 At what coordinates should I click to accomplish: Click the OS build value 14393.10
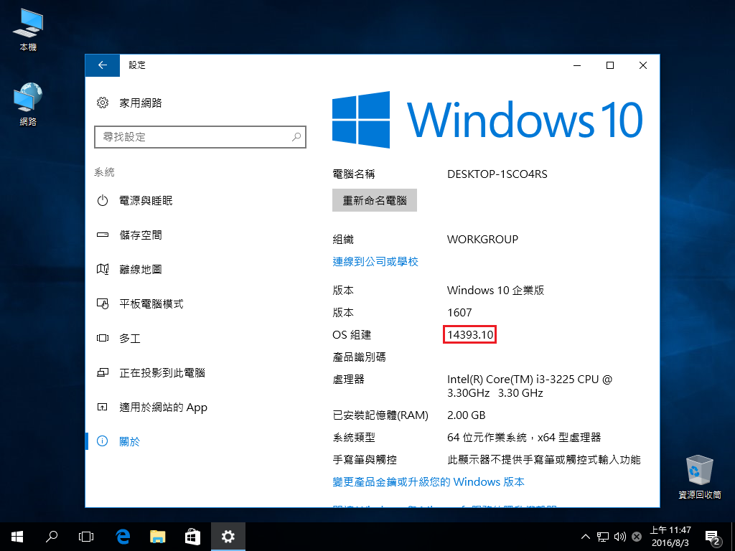469,334
